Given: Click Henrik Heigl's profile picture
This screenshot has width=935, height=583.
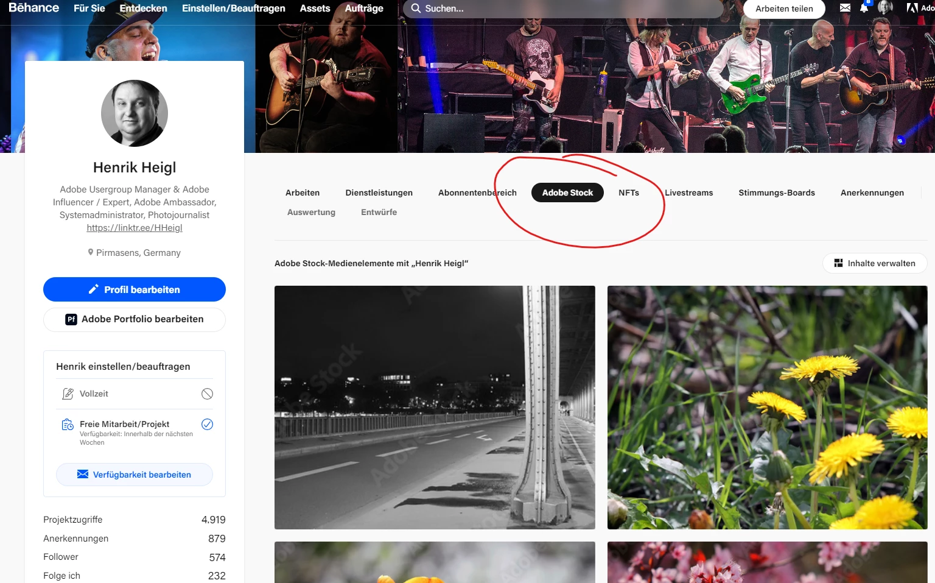Looking at the screenshot, I should point(135,113).
